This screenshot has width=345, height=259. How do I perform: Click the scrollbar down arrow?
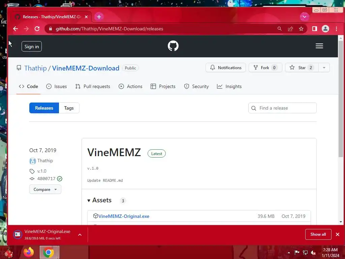(x=341, y=222)
